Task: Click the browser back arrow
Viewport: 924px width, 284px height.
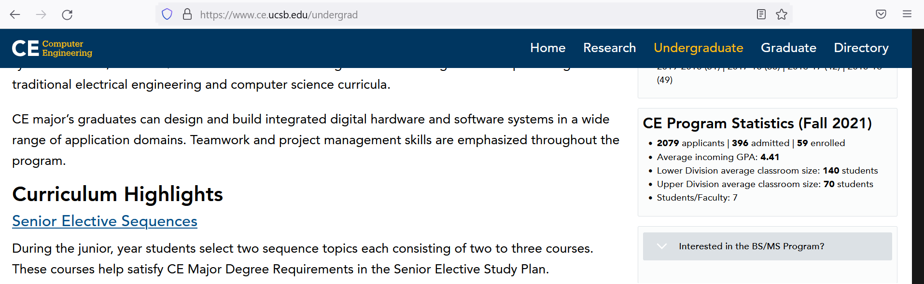Action: click(15, 14)
